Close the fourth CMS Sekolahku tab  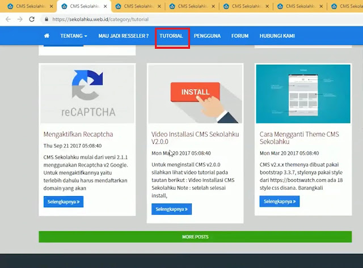(213, 6)
